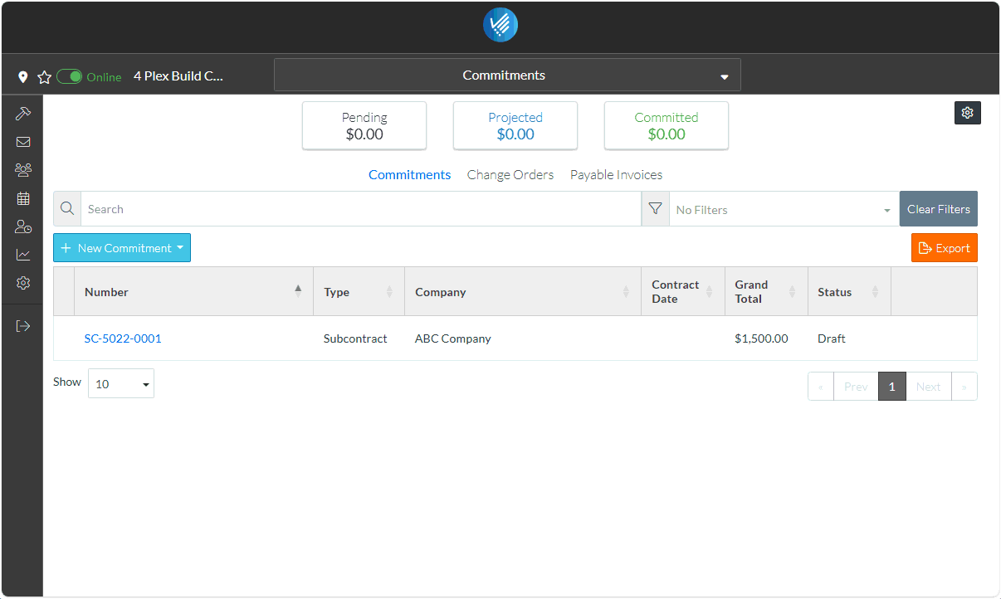
Task: Click the Clear Filters button
Action: (x=939, y=209)
